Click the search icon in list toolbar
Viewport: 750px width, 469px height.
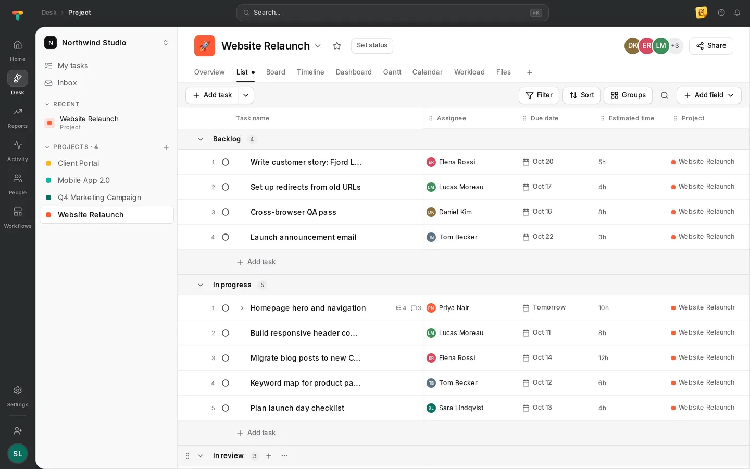point(665,95)
